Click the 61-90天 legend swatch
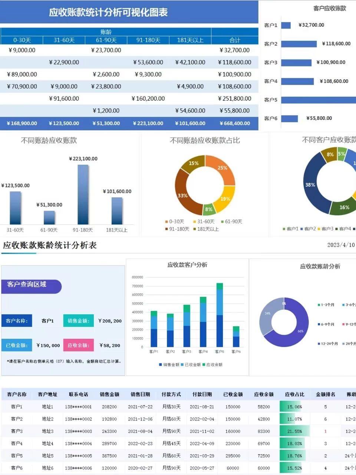The height and width of the screenshot is (475, 356). pos(222,222)
